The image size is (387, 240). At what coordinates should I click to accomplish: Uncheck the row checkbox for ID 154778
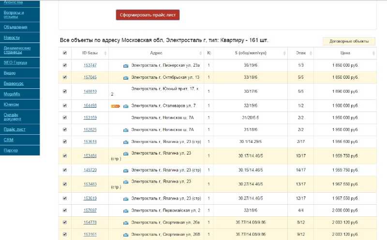click(x=65, y=222)
